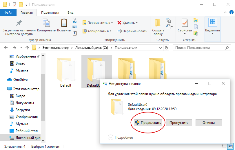Screen dimensions: 235x150
Task: Open Delete (Удалить) dropdown arrow
Action: [x=137, y=23]
